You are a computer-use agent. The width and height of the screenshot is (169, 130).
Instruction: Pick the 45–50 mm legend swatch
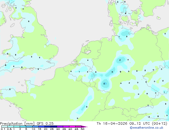point(78,127)
